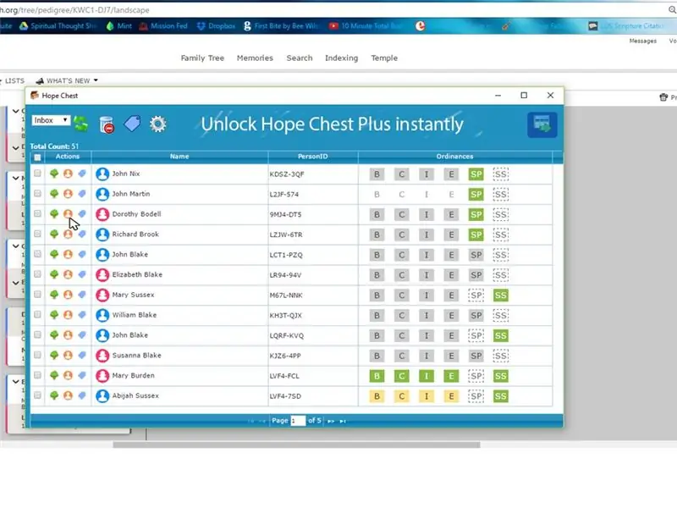Click green tree icon for William Blake

(54, 315)
